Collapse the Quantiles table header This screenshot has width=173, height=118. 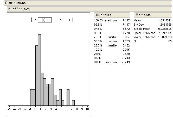tap(104, 15)
